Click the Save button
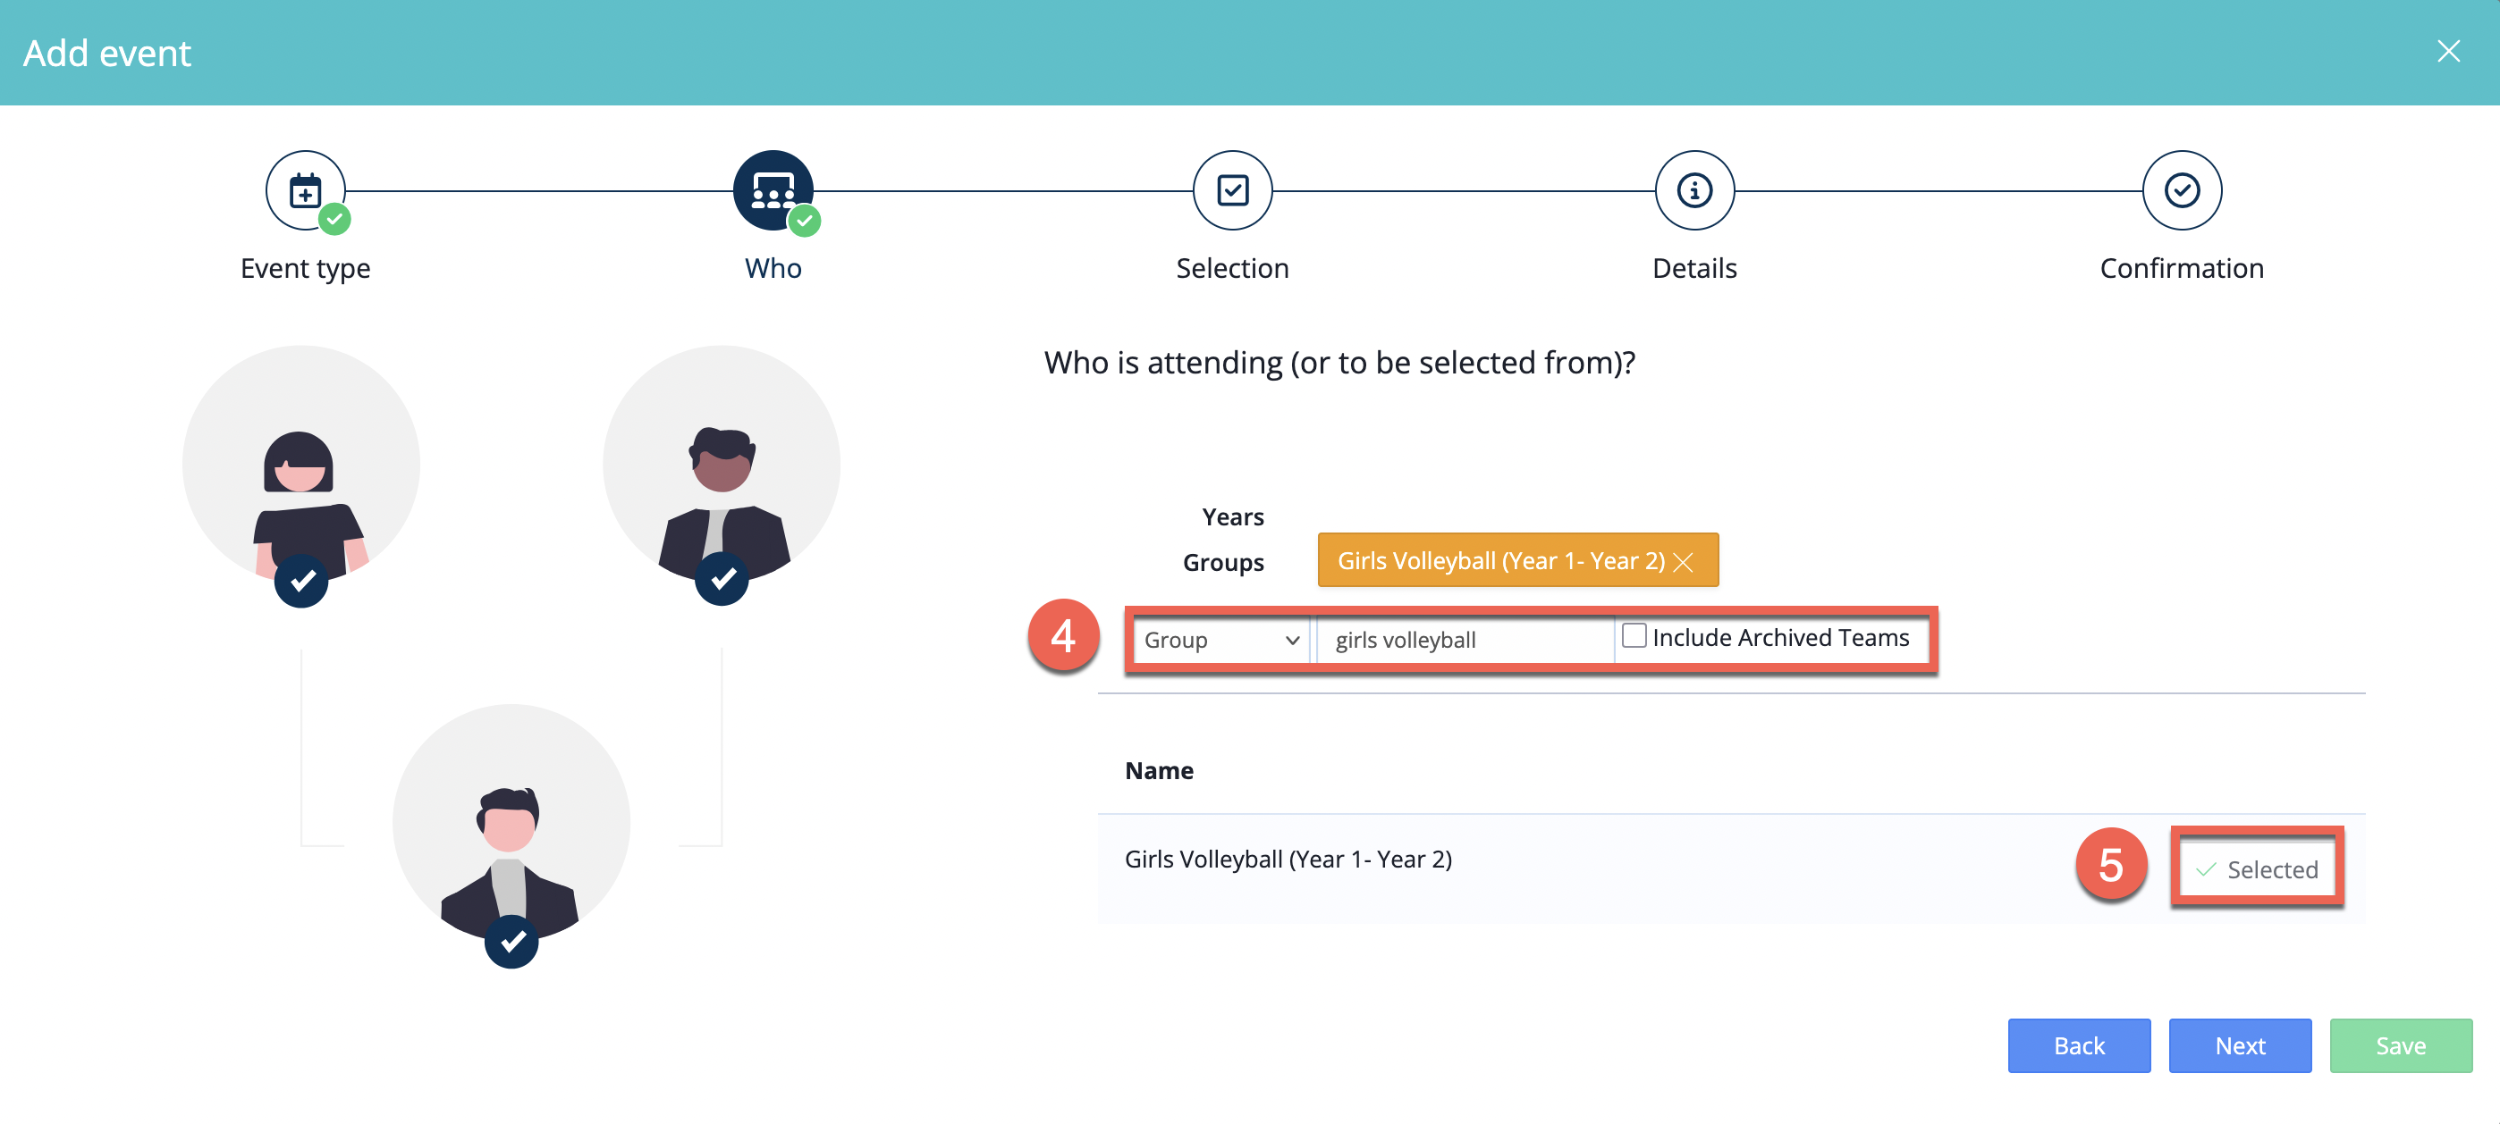The width and height of the screenshot is (2500, 1124). point(2400,1045)
